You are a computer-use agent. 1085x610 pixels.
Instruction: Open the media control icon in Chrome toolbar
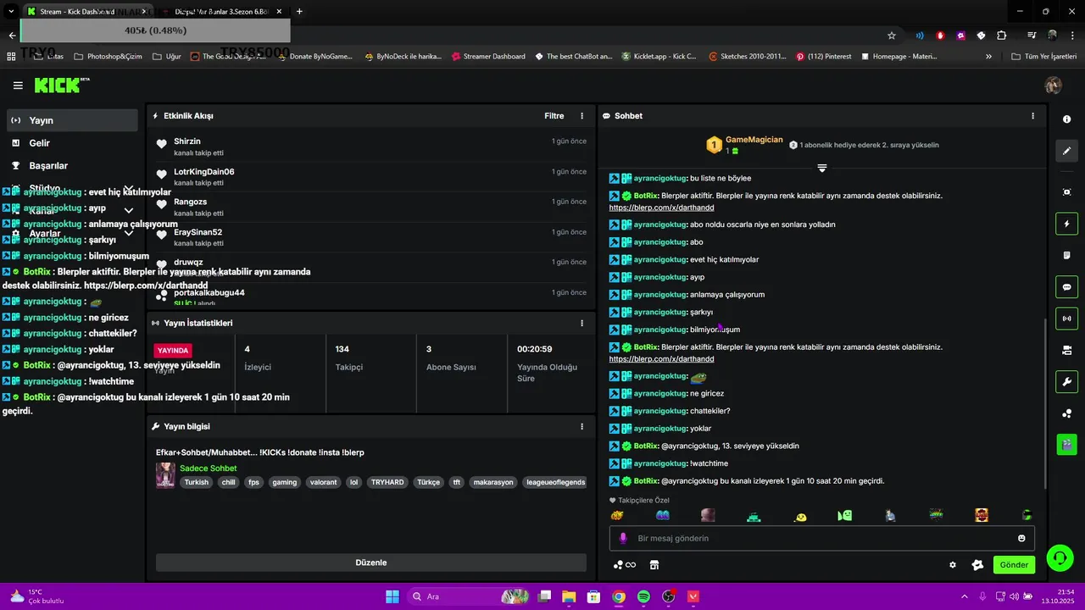pos(1032,36)
